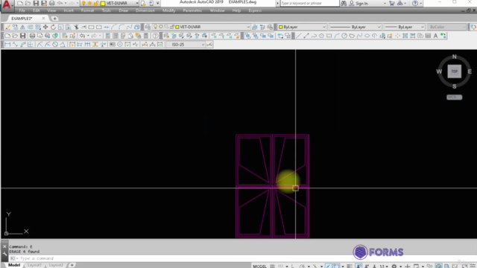The height and width of the screenshot is (268, 477).
Task: Click the ViewCube TOP face
Action: [x=454, y=71]
